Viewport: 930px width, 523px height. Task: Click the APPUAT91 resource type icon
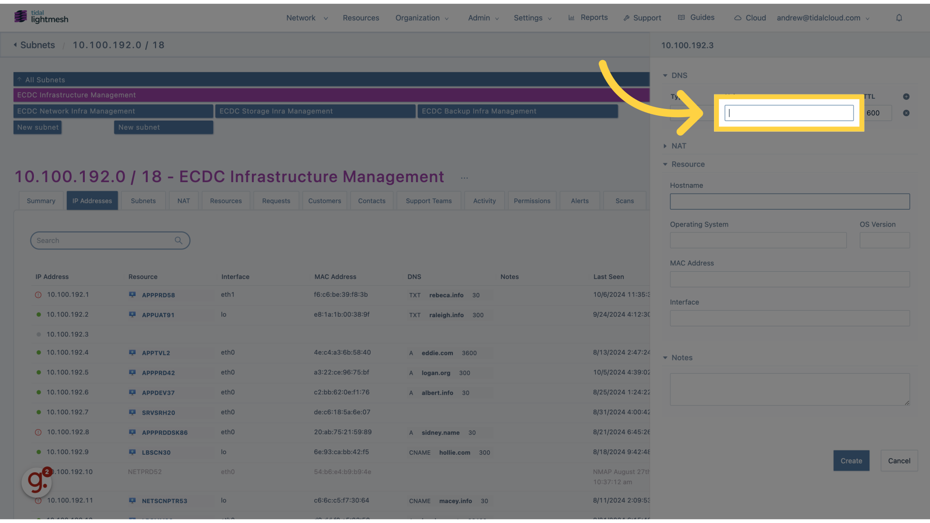click(x=132, y=315)
